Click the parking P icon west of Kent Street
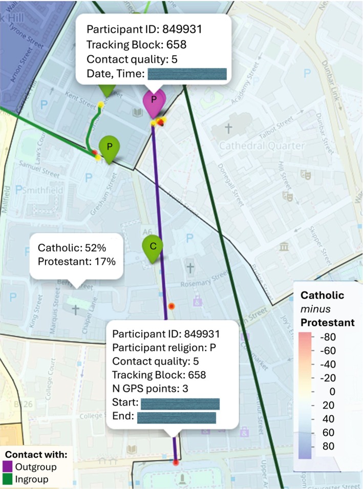This screenshot has height=489, width=363. (44, 104)
